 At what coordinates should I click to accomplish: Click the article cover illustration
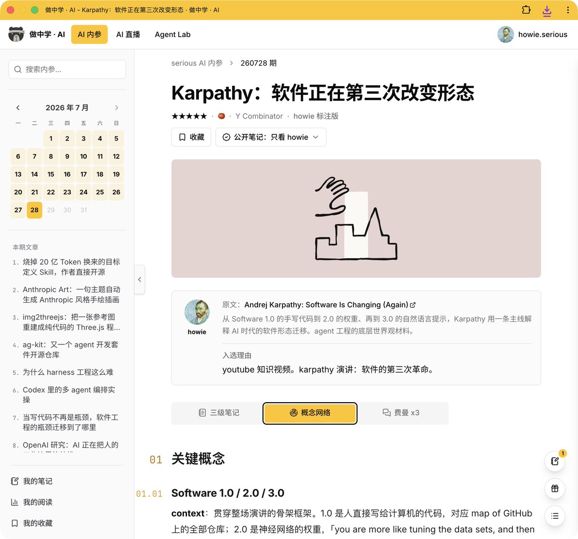(356, 219)
